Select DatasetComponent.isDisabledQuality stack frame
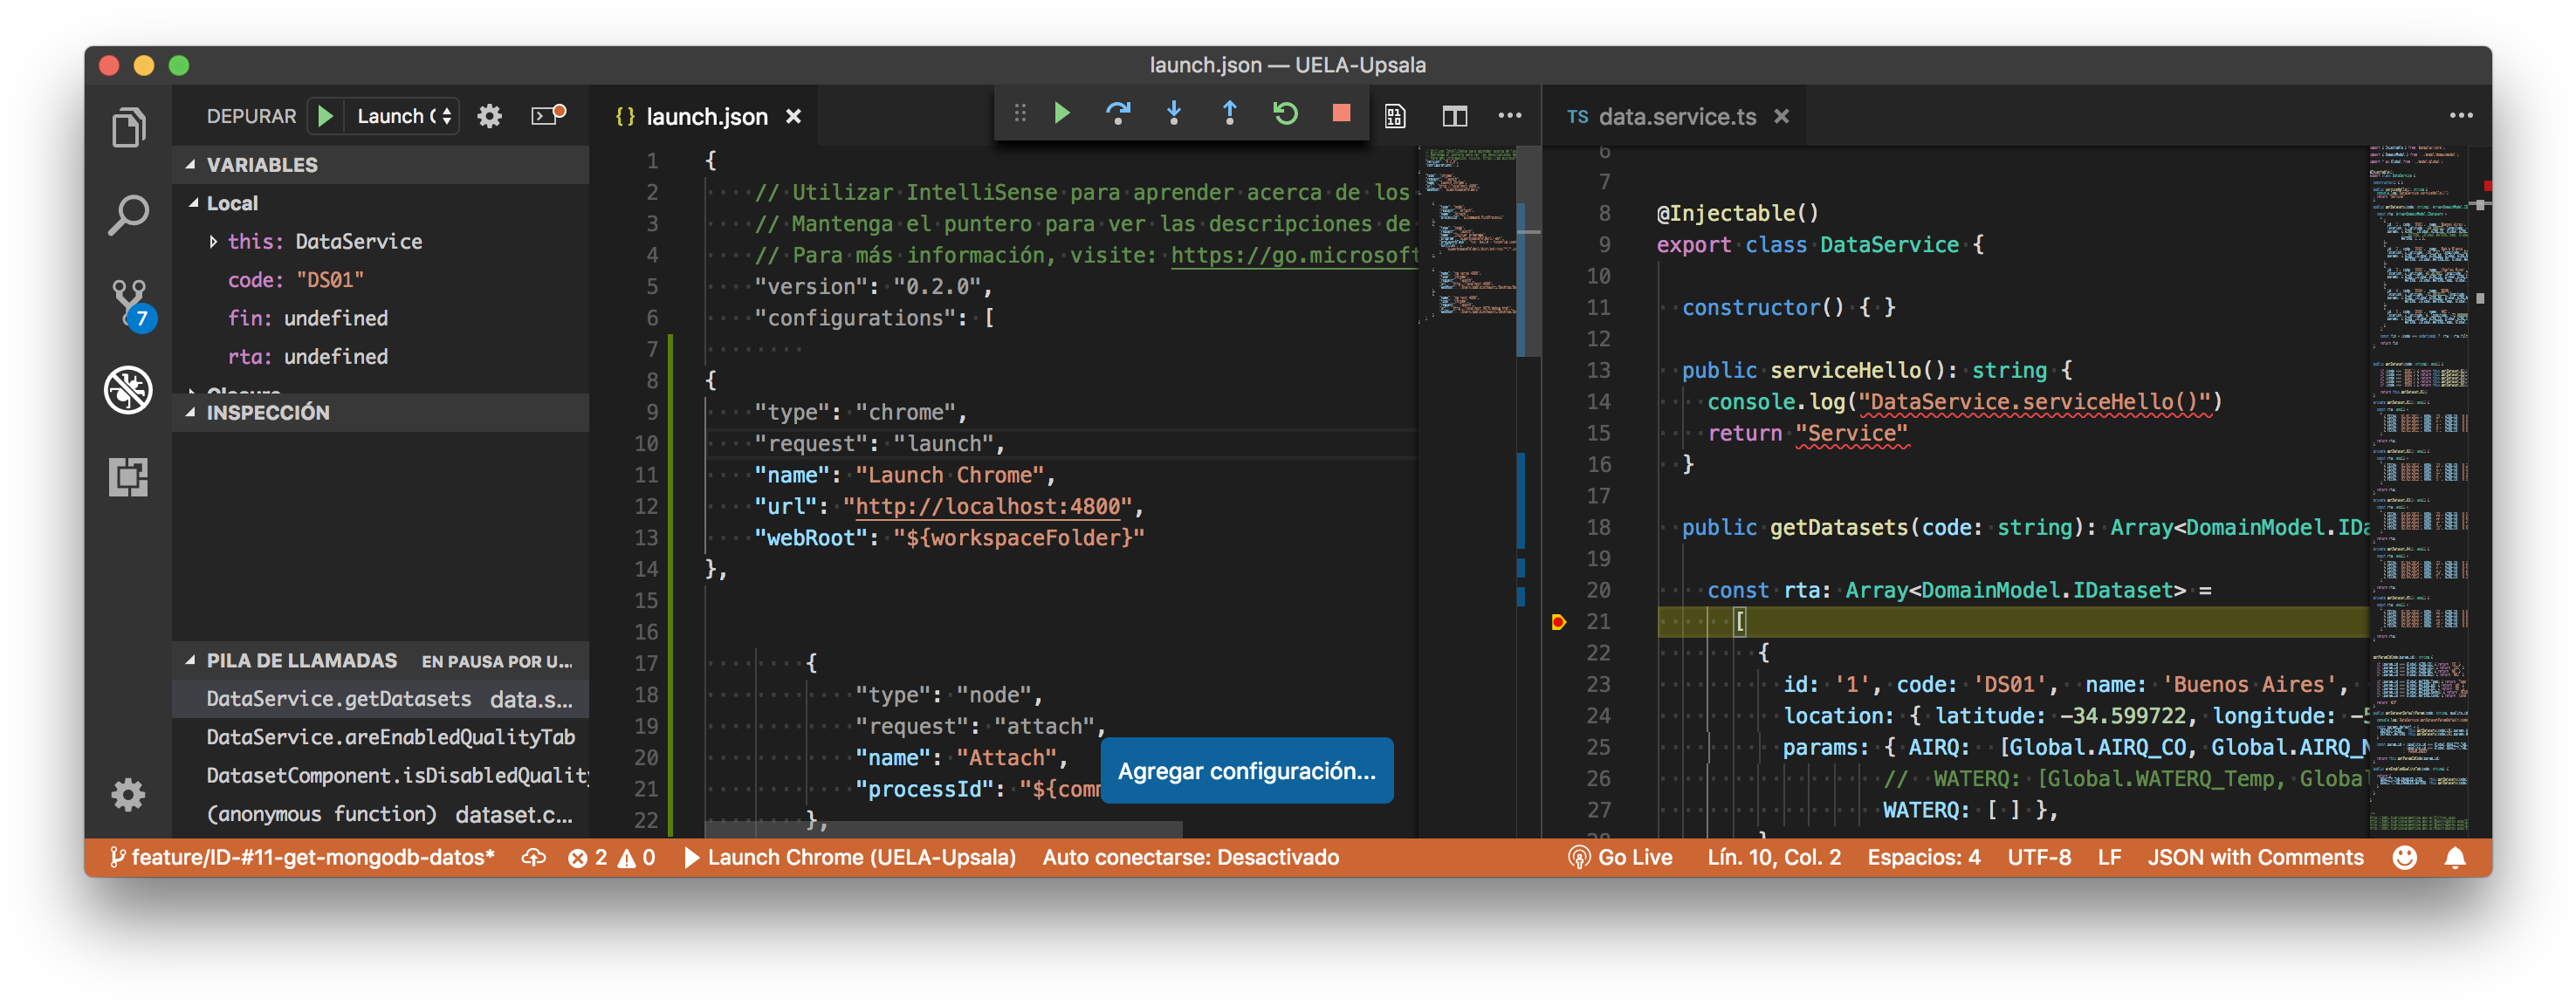Viewport: 2576px width, 1006px height. [x=380, y=776]
